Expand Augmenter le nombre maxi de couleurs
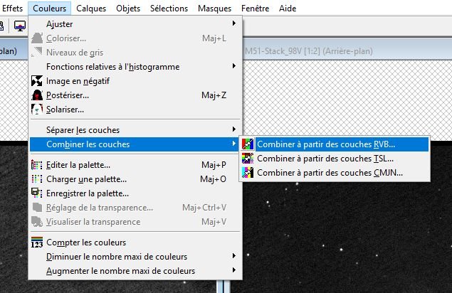This screenshot has width=452, height=293. click(135, 271)
